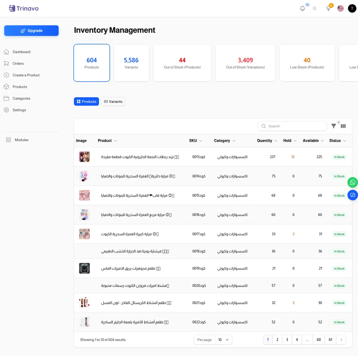Viewport: 358px width, 356px height.
Task: Click the Modules grid icon in sidebar
Action: [8, 140]
